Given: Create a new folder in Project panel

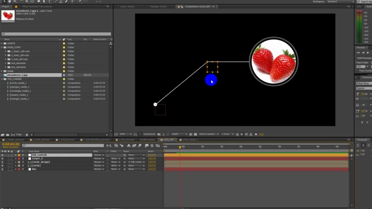Looking at the screenshot, I should click(8, 135).
